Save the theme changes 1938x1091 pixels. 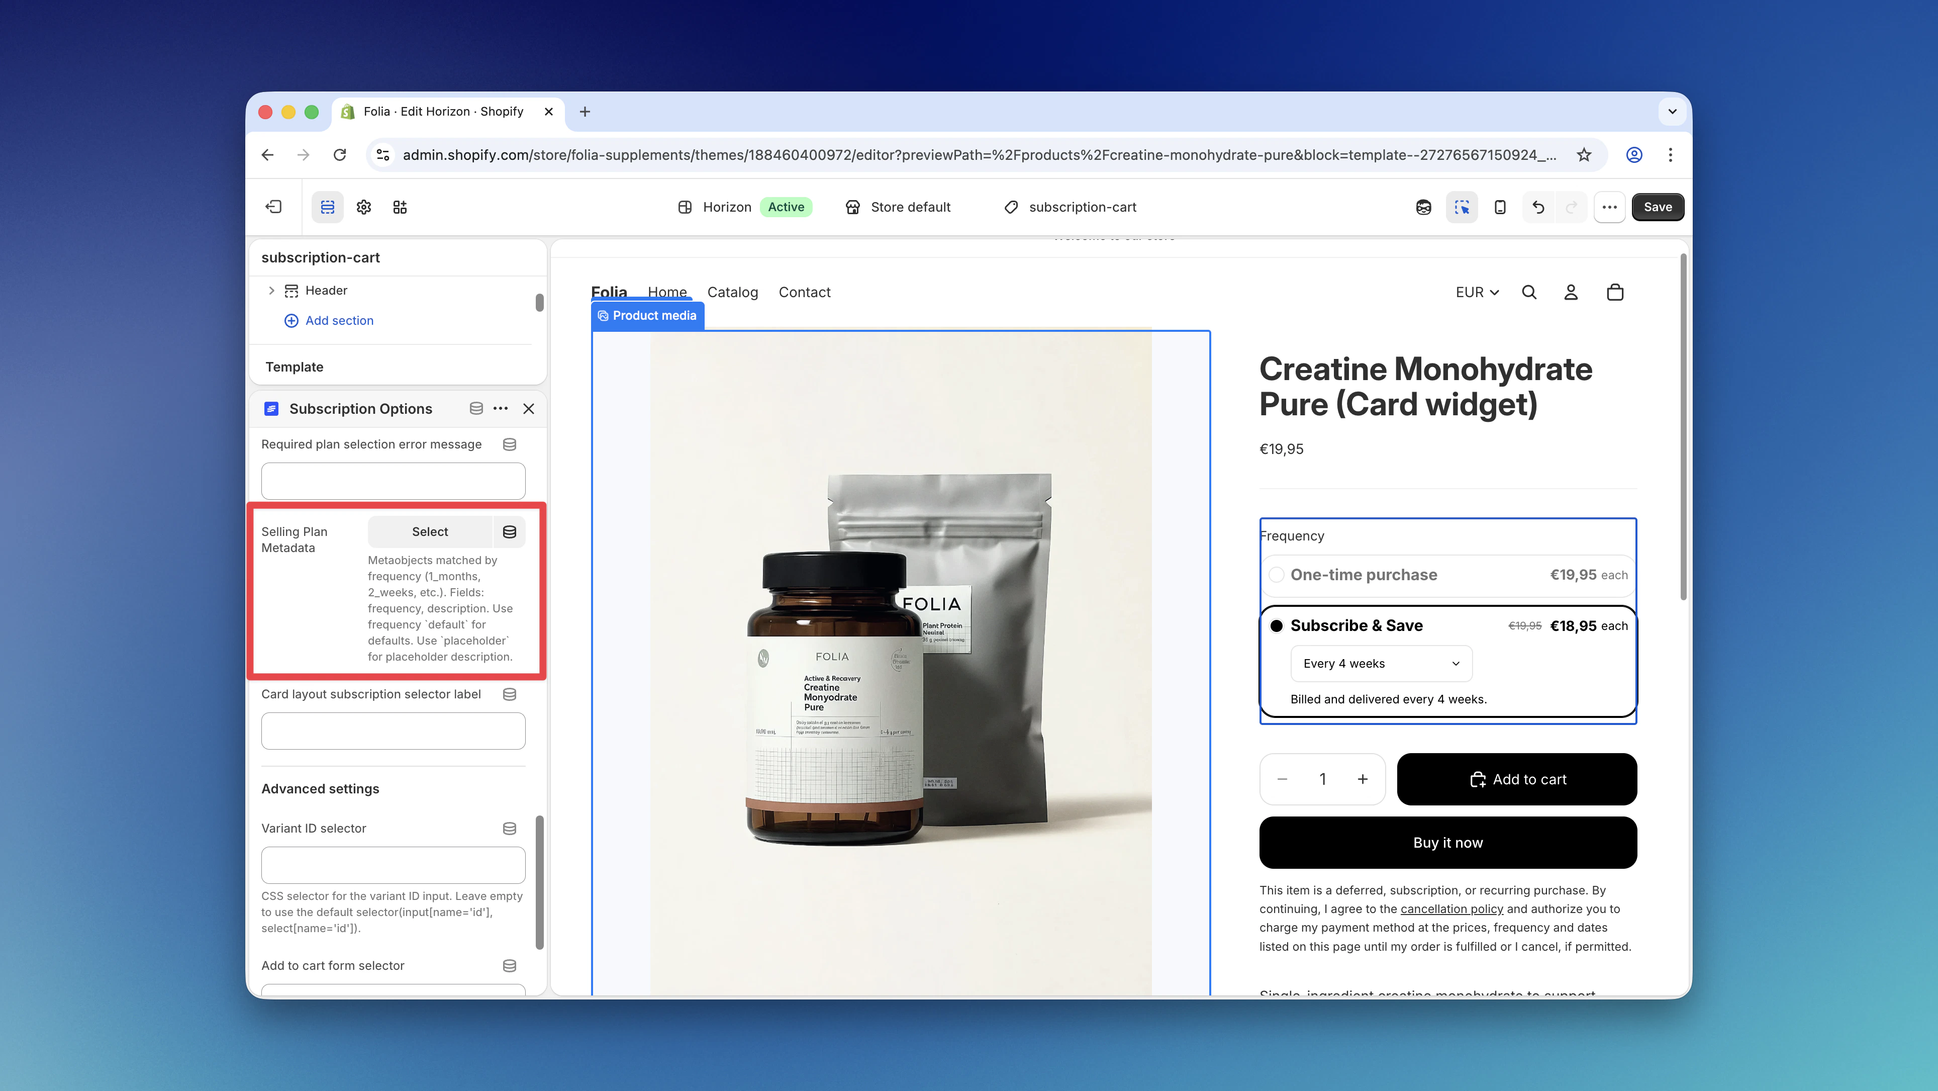coord(1658,207)
